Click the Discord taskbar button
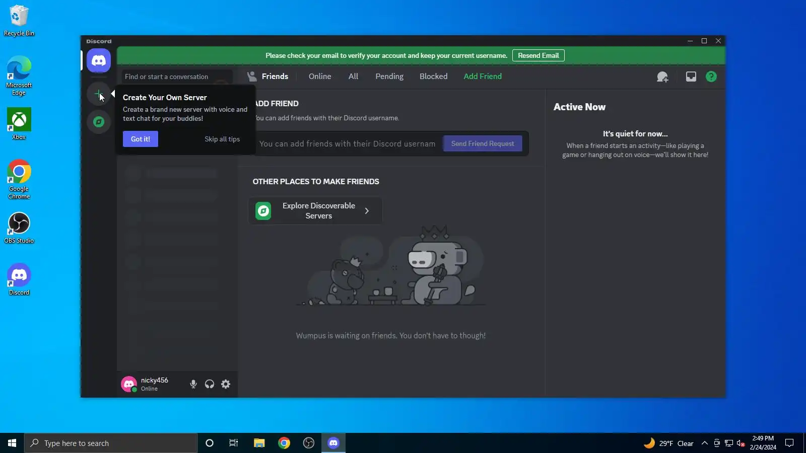Image resolution: width=806 pixels, height=453 pixels. click(x=333, y=443)
